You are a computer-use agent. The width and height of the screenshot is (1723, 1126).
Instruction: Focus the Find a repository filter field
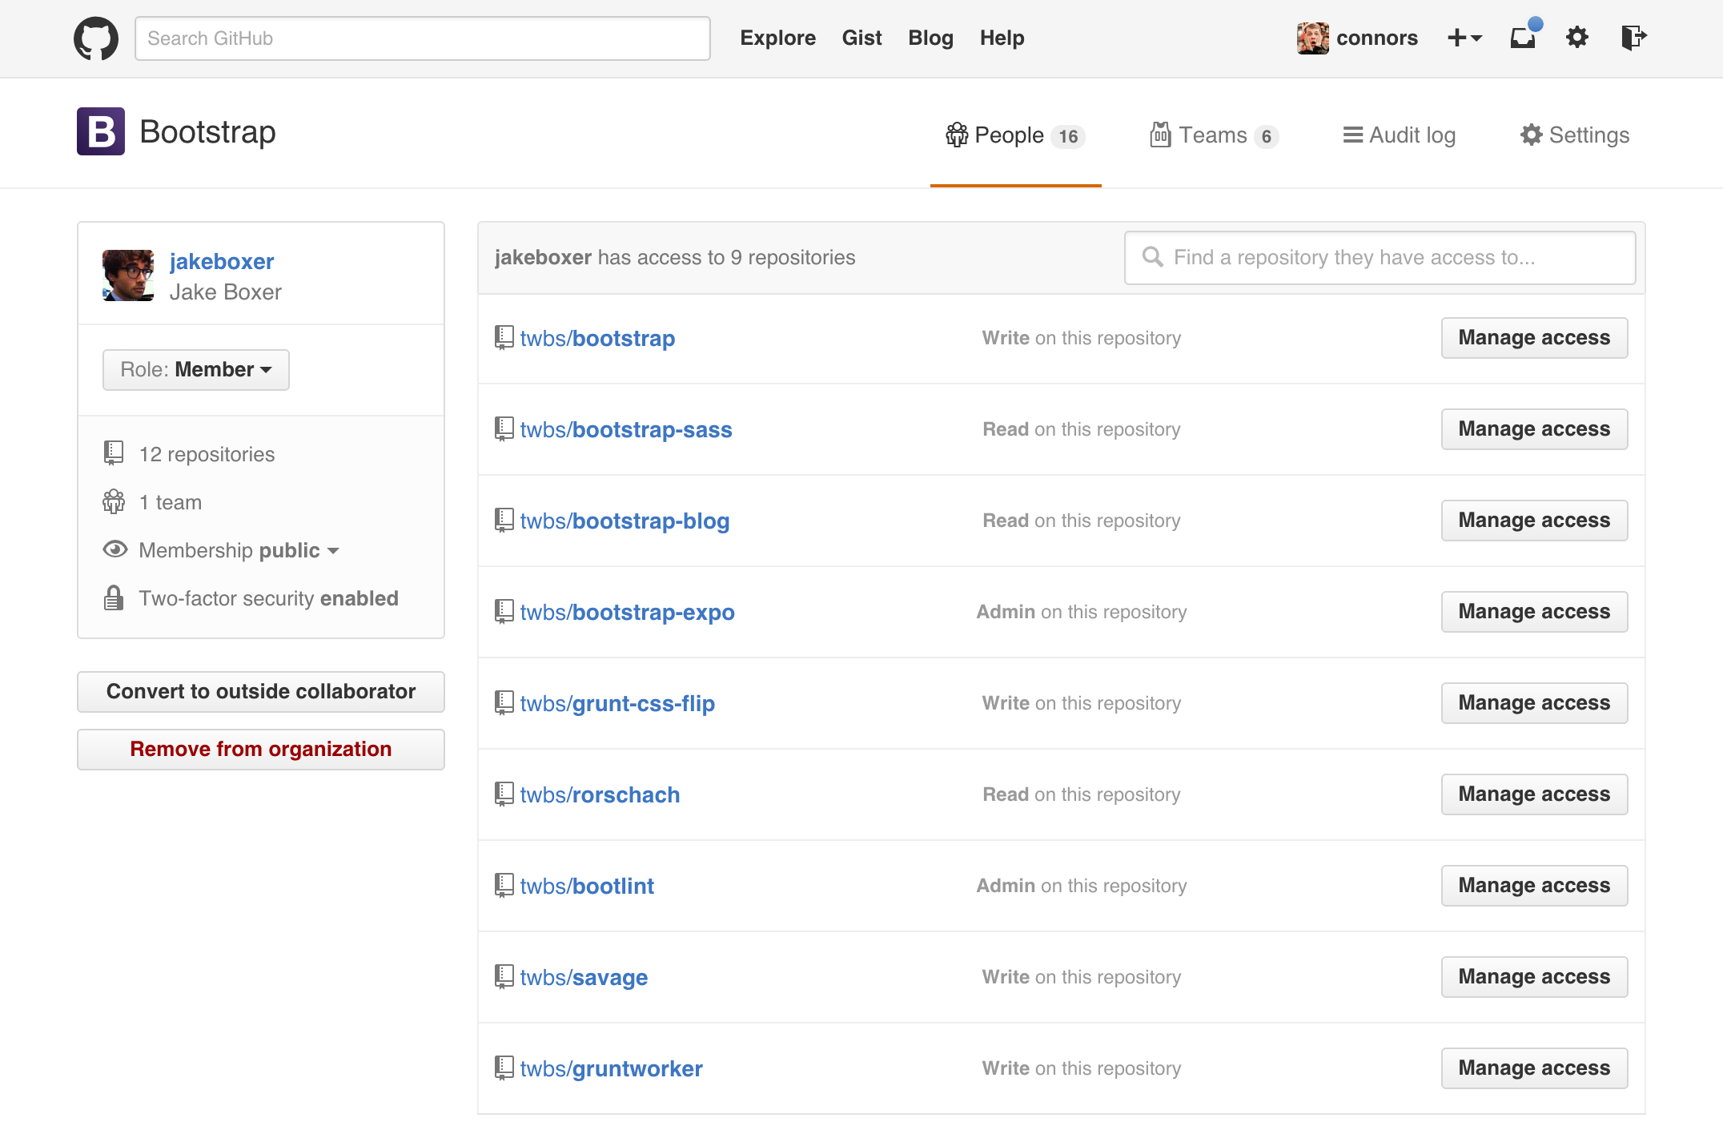pyautogui.click(x=1380, y=257)
